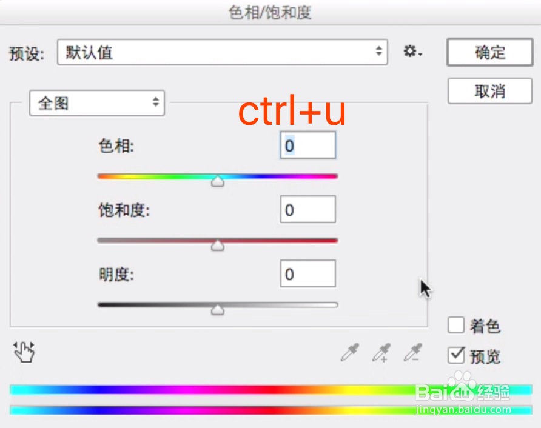Enable the 着色 colorize checkbox

click(456, 325)
